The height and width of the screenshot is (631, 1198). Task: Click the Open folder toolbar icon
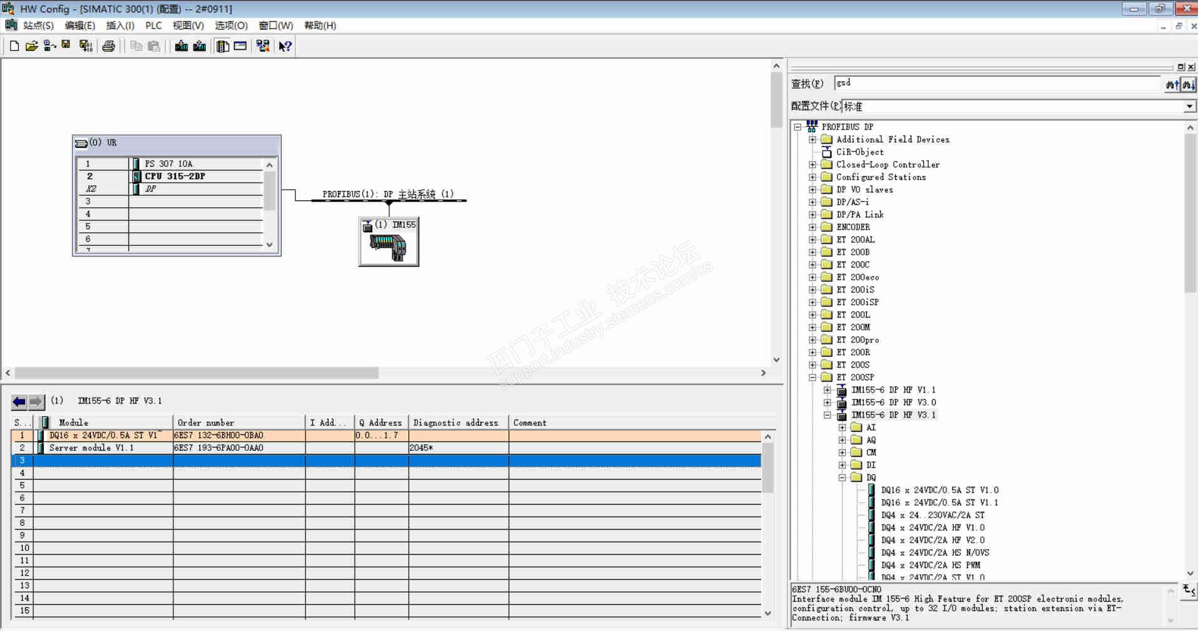[31, 46]
